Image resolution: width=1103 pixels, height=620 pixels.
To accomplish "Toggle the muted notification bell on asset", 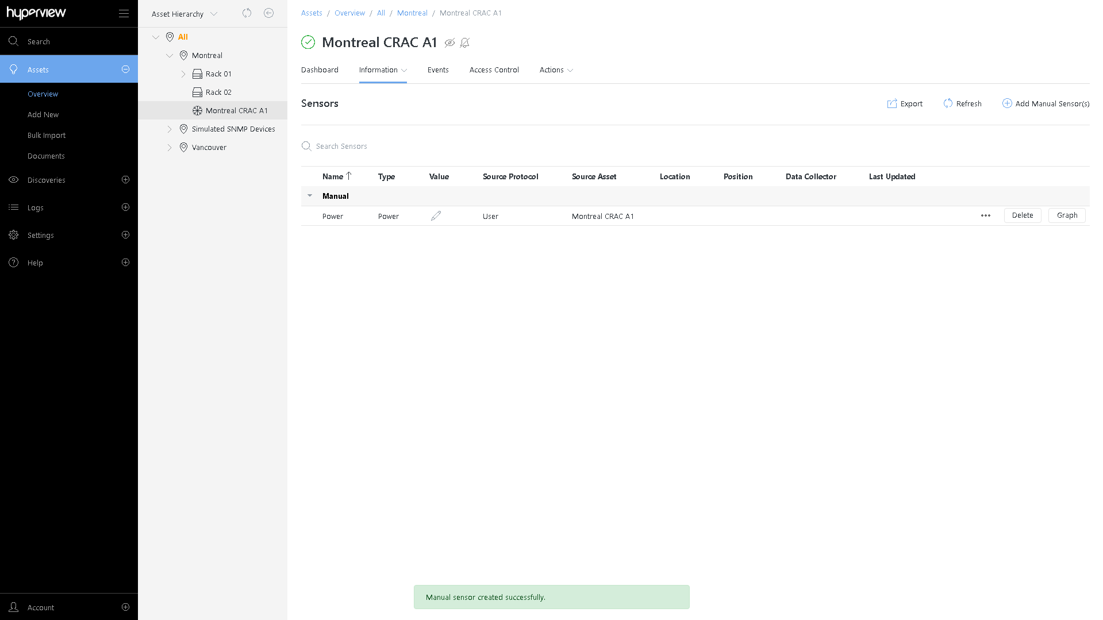I will [x=465, y=43].
